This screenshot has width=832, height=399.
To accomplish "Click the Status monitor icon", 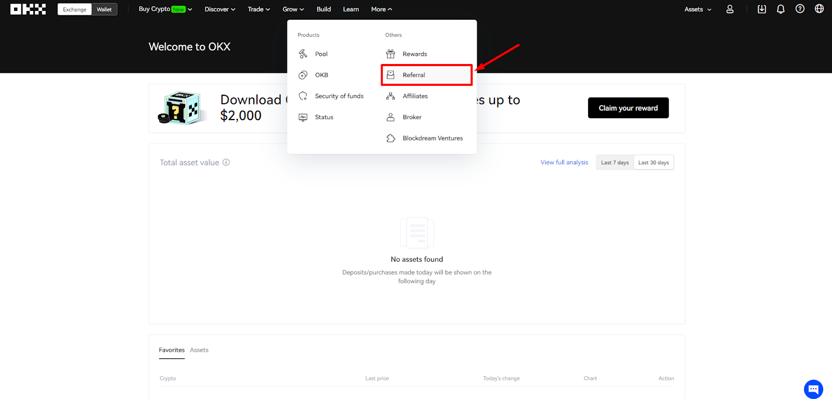I will tap(303, 117).
